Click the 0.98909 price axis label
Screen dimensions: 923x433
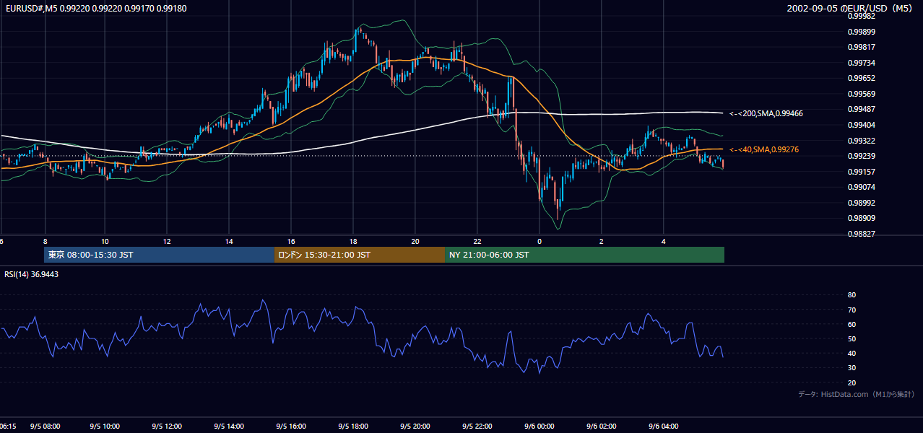pyautogui.click(x=861, y=218)
